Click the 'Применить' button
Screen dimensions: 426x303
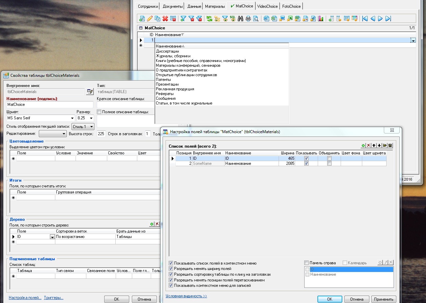point(384,299)
